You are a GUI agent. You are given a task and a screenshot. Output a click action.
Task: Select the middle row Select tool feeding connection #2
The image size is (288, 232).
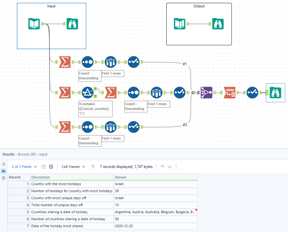(179, 92)
